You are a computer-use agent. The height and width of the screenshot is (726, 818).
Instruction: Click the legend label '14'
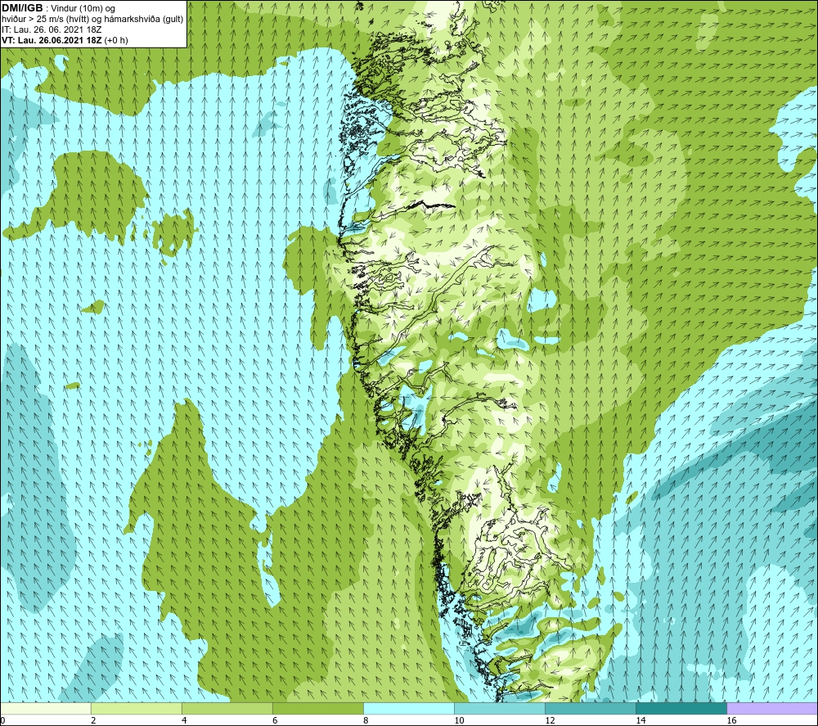(x=640, y=720)
